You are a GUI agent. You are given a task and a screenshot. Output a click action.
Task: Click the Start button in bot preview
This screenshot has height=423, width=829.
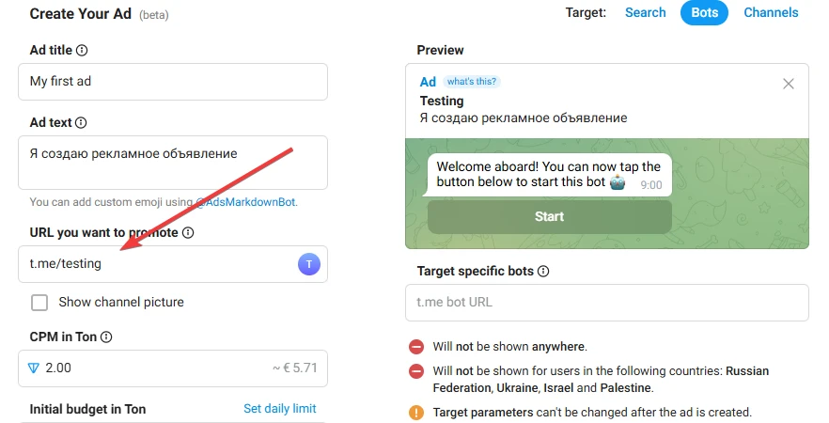[549, 217]
